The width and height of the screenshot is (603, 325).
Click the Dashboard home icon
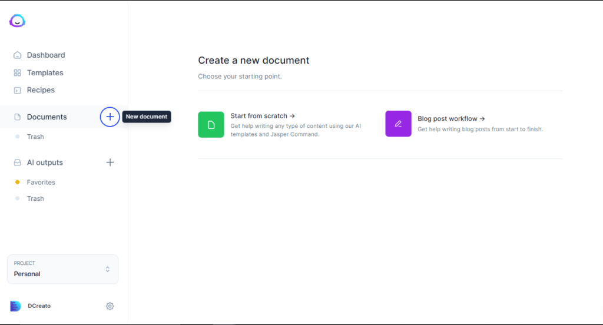(x=18, y=55)
